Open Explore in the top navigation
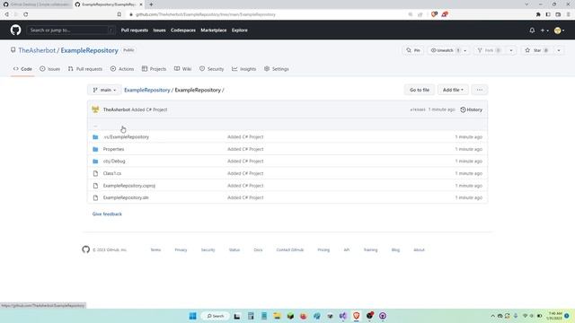 pos(240,30)
